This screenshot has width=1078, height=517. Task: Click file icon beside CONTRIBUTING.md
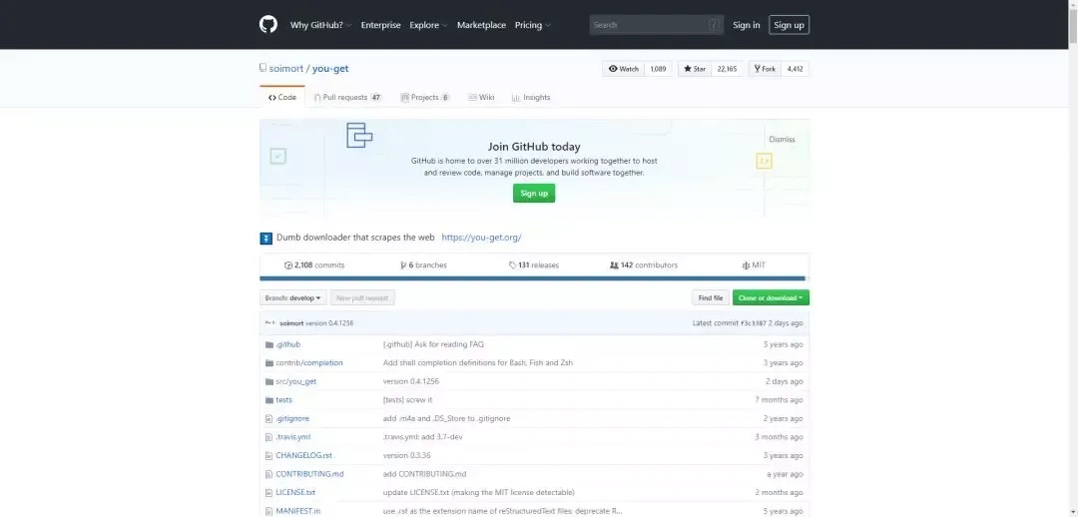(x=269, y=474)
